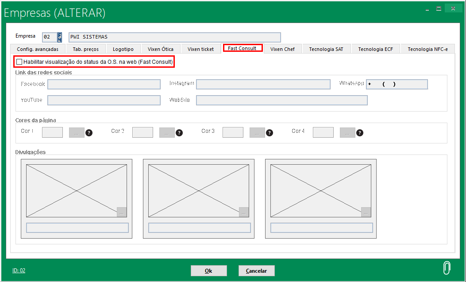466x282 pixels.
Task: Enable Habilitar visualização do status da O.S. checkbox
Action: coord(19,62)
